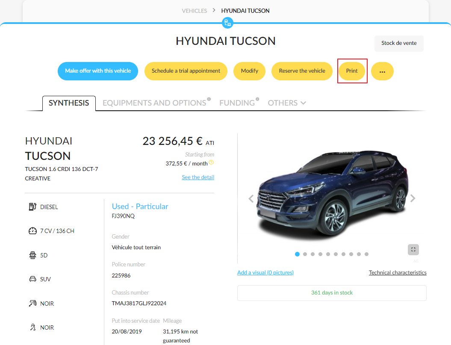Click Make offer with this vehicle

[98, 71]
